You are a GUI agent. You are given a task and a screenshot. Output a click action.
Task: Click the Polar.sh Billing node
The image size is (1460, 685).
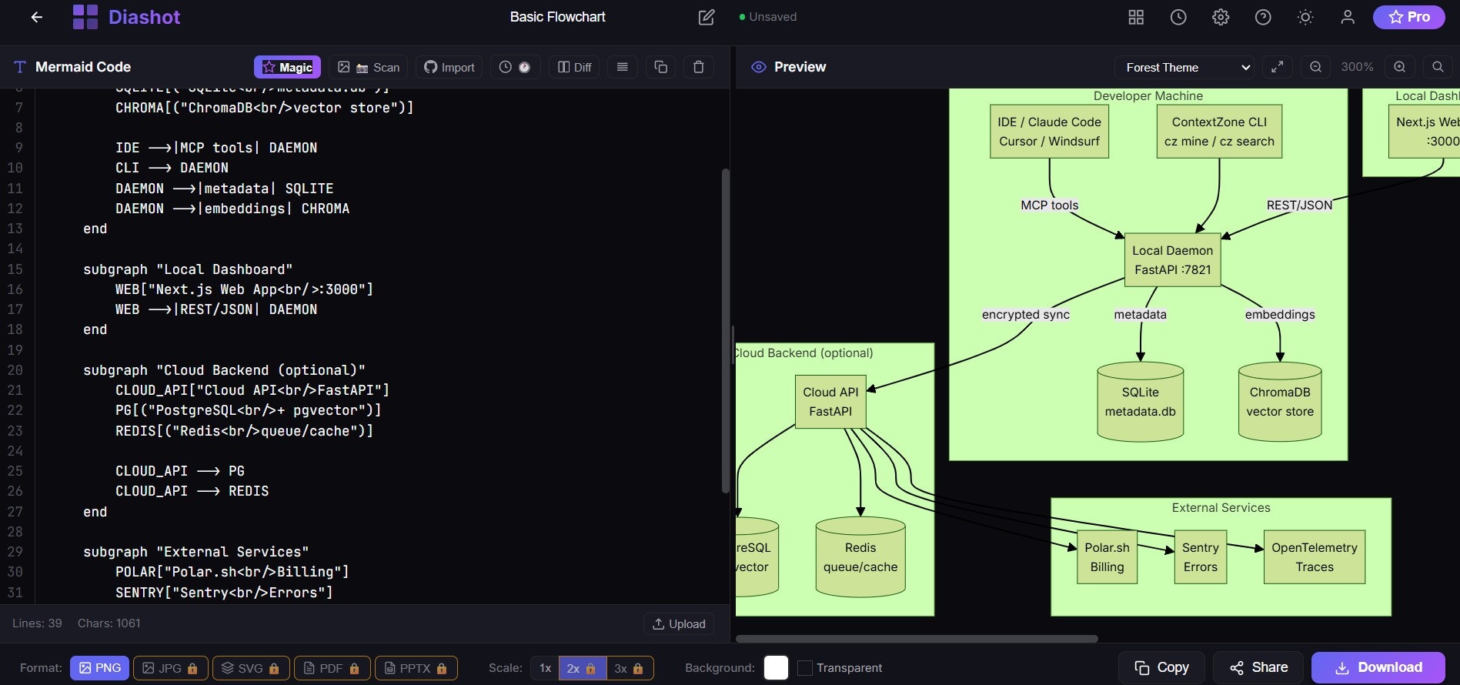1108,557
